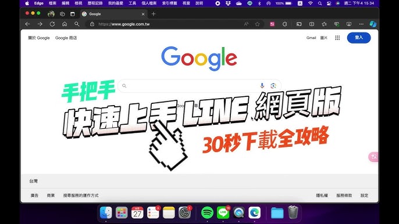Open Edge settings and more menu
The width and height of the screenshot is (399, 224).
[x=361, y=24]
